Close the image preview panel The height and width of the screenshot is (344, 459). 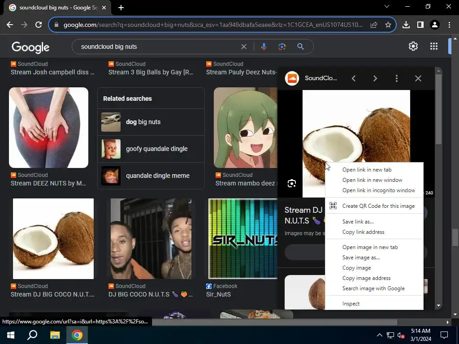pyautogui.click(x=418, y=78)
